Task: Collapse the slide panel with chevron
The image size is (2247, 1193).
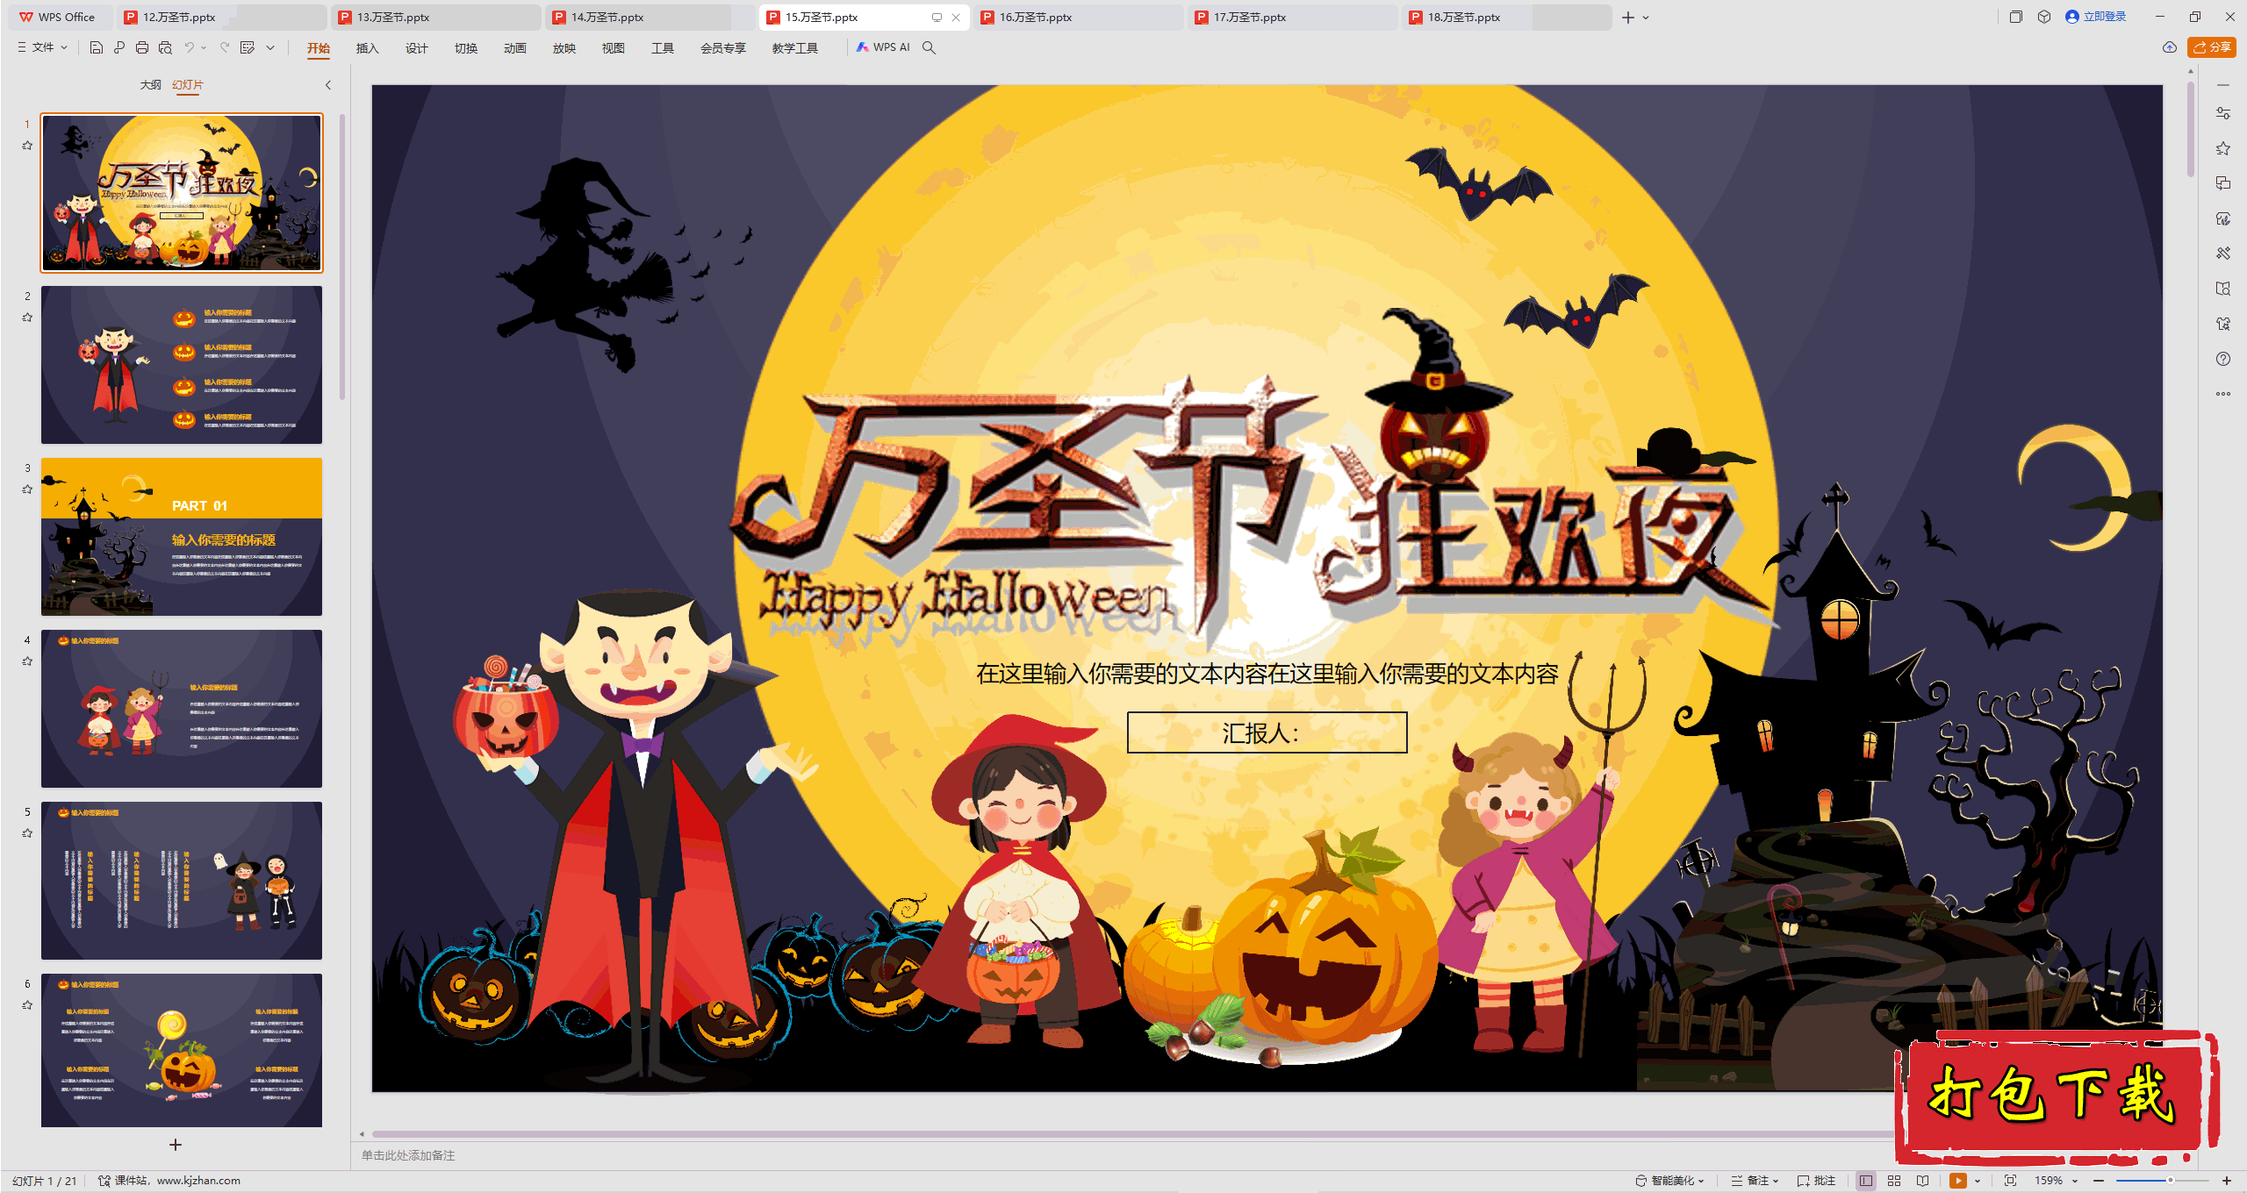Action: coord(328,85)
